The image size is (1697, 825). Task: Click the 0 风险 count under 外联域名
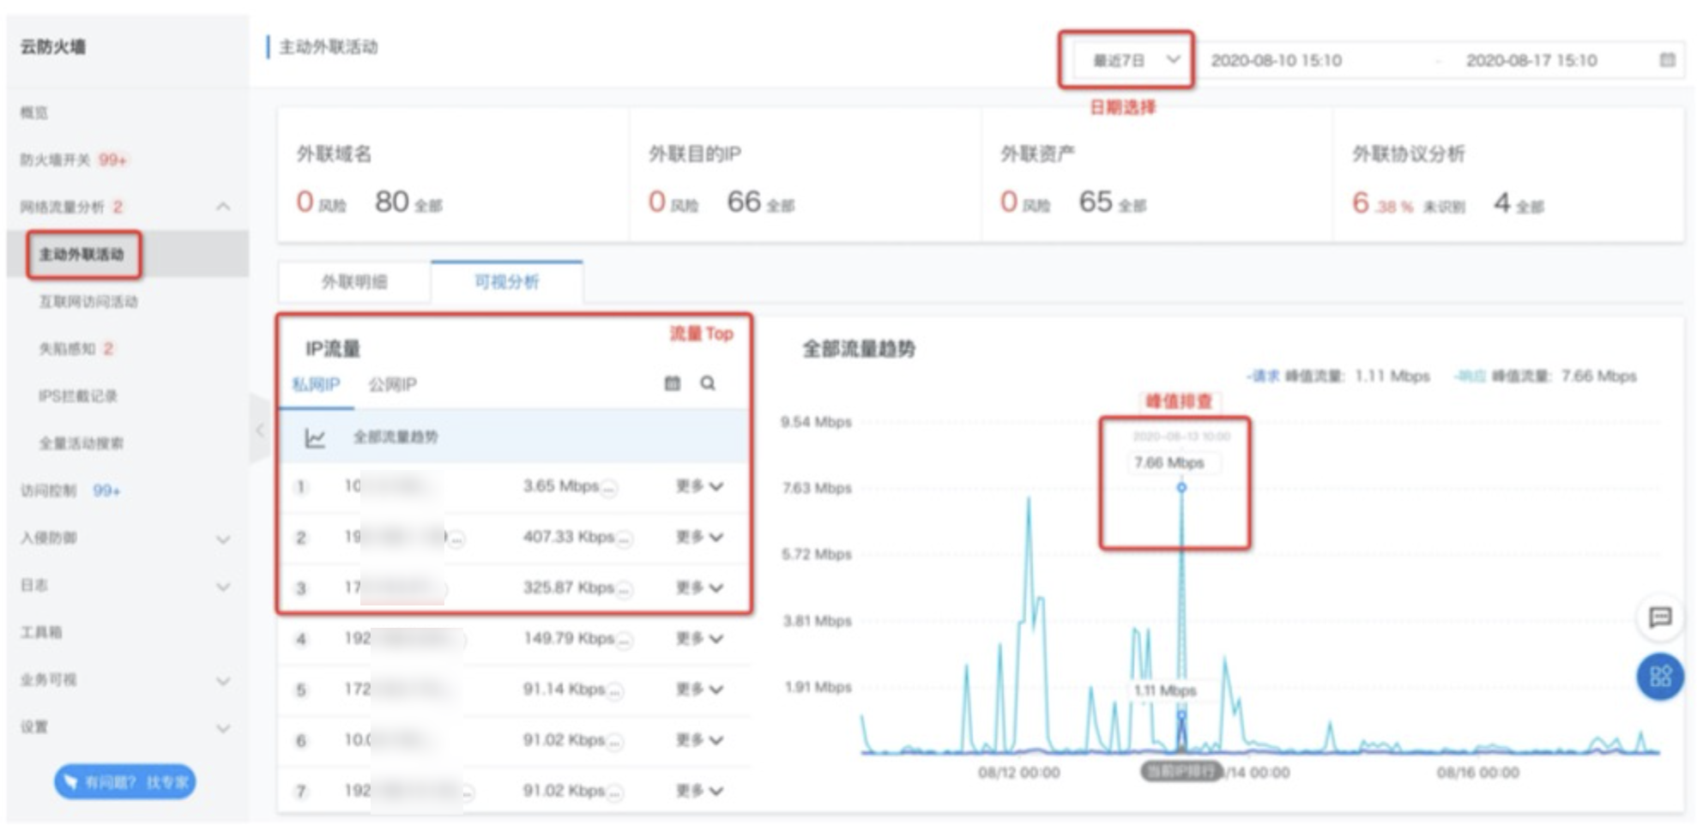click(321, 202)
